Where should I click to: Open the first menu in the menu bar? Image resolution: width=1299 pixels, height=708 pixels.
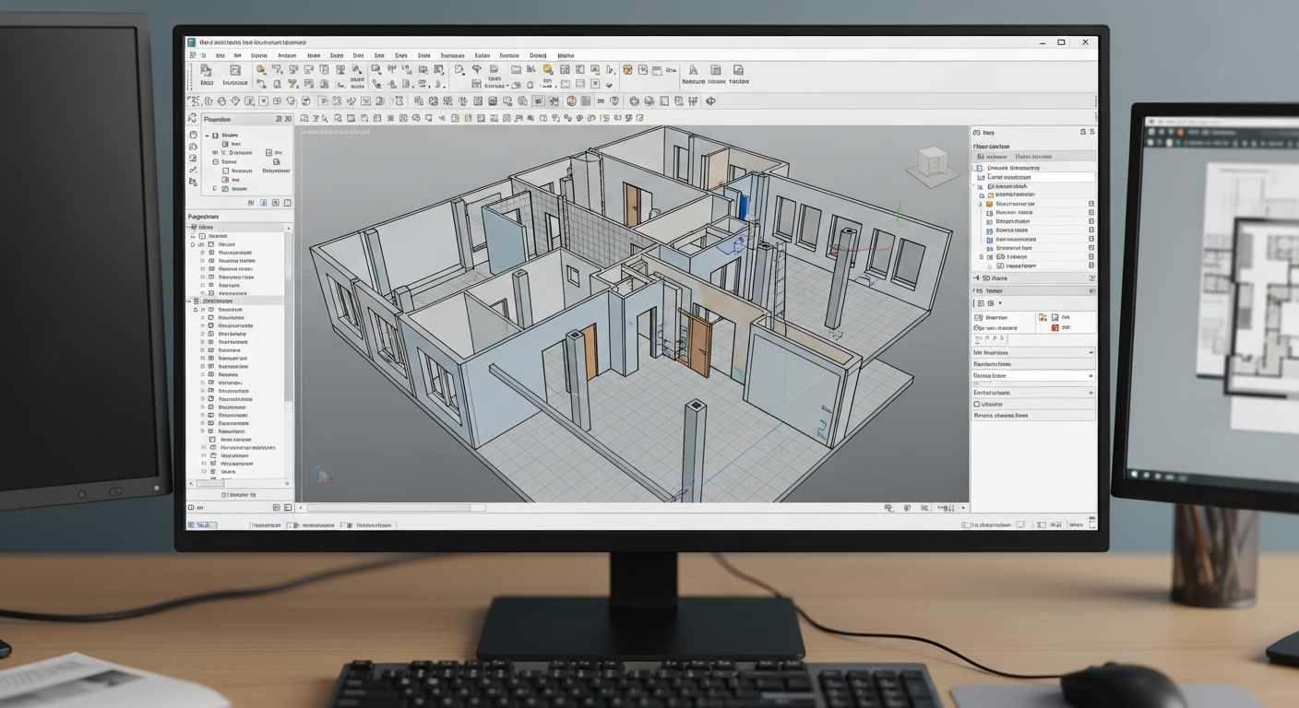[x=202, y=55]
